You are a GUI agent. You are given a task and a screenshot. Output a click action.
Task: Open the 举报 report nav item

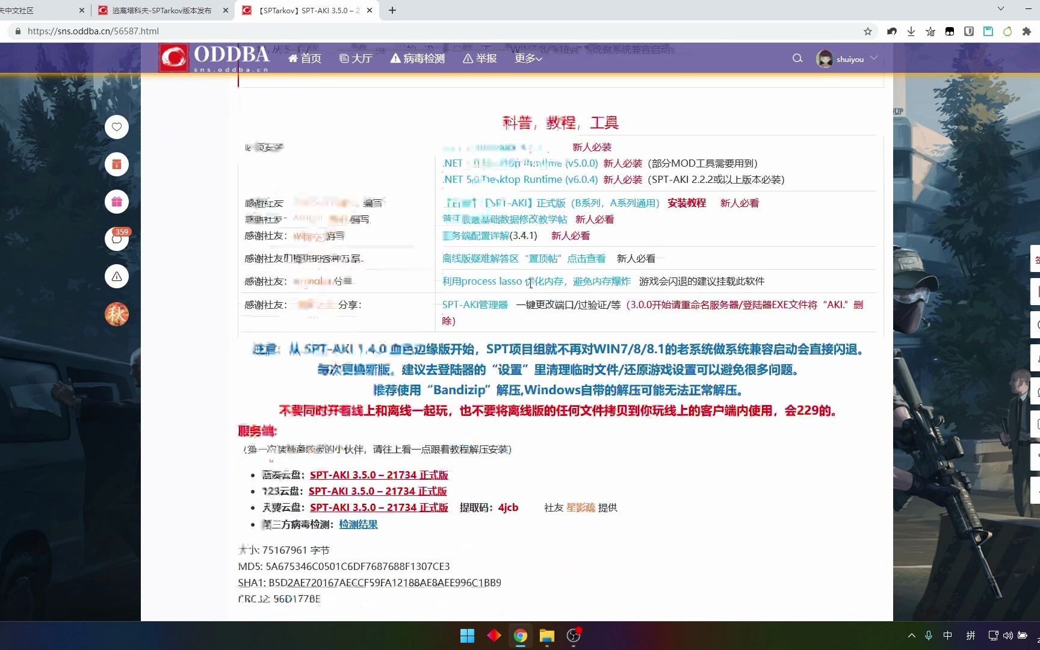tap(480, 58)
